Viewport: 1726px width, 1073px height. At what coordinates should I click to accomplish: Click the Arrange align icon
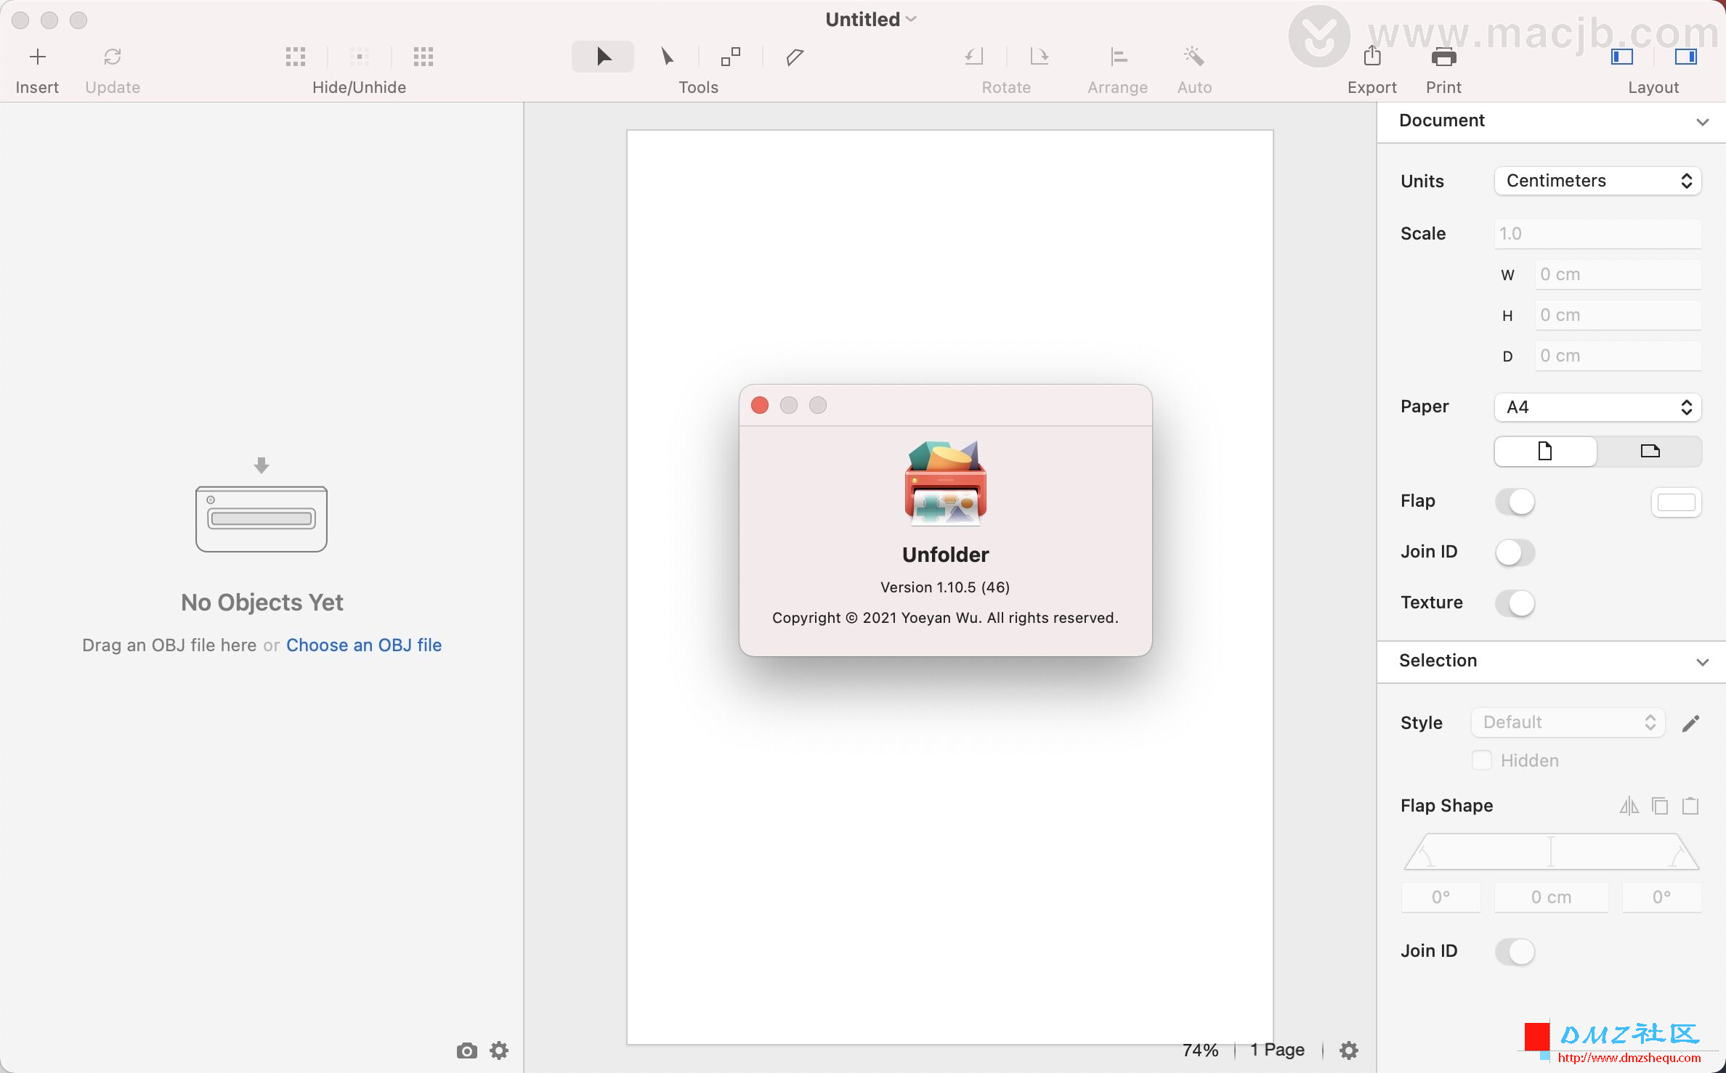(1118, 57)
